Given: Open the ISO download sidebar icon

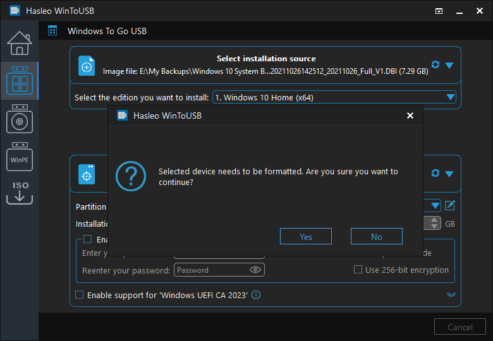Looking at the screenshot, I should (x=20, y=193).
